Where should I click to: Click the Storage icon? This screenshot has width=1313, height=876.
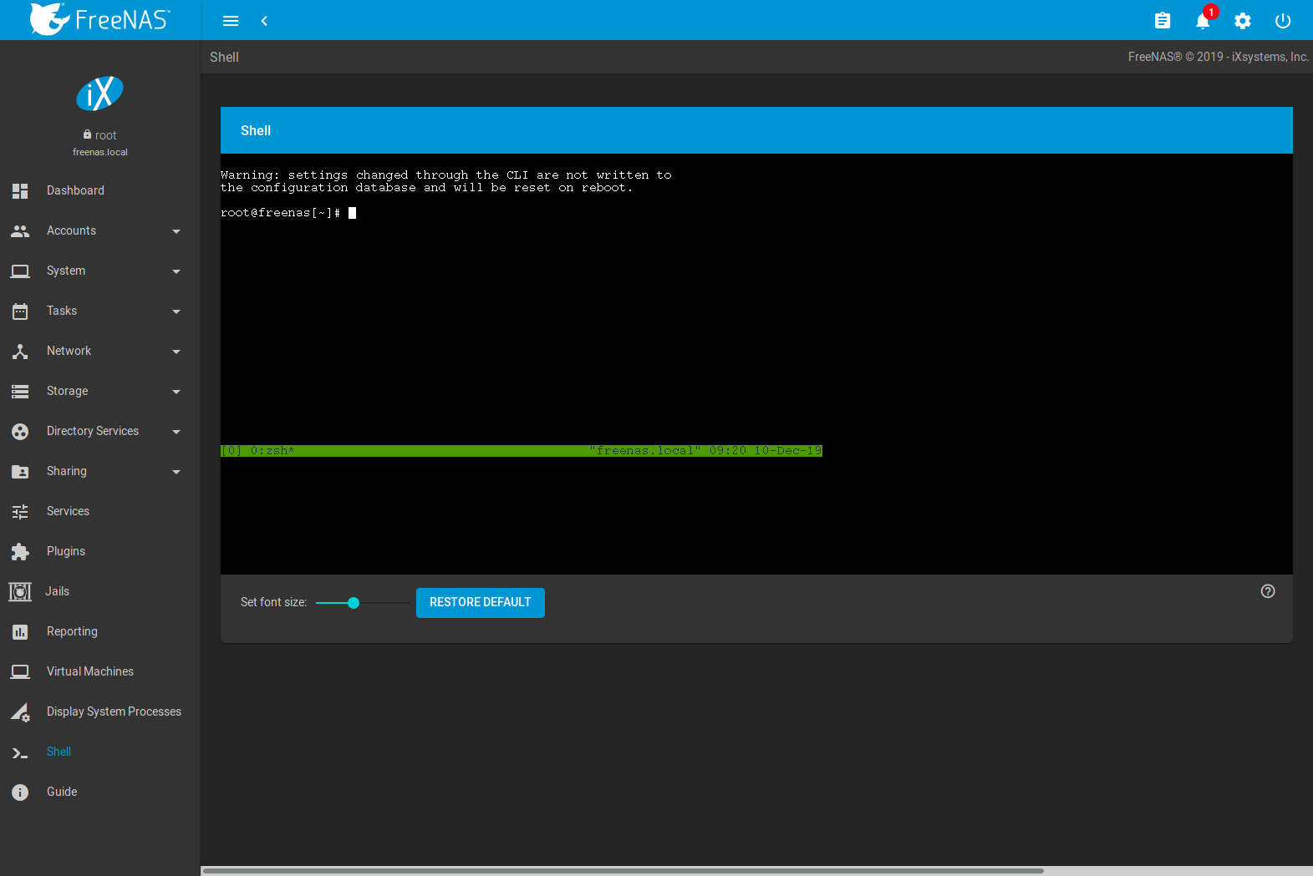[20, 391]
